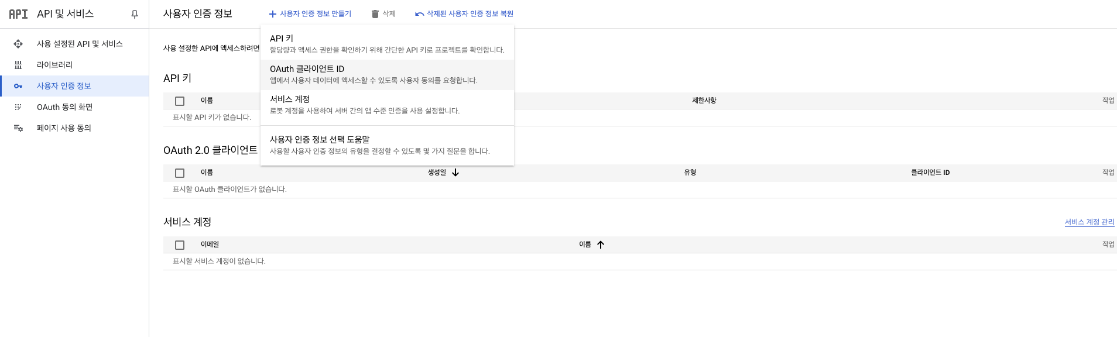Click the 사용 설정된 API 및 서비스 sidebar icon

click(18, 44)
